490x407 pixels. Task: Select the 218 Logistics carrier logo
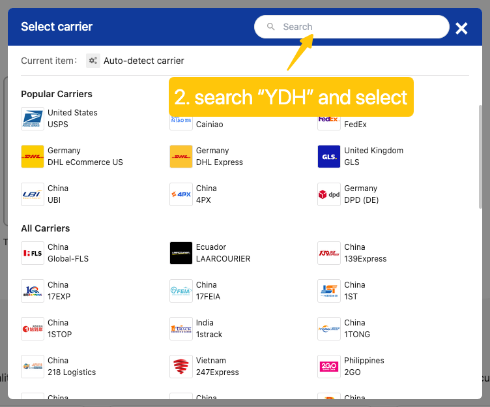tap(33, 367)
